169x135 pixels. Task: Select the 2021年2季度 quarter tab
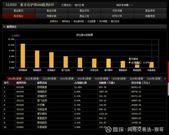tap(67, 79)
